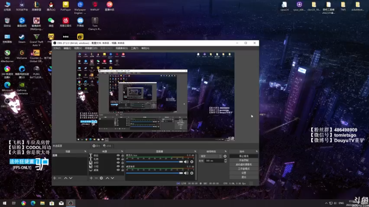Open the 桌面音频 audio settings gear
369x207 pixels.
coord(192,173)
